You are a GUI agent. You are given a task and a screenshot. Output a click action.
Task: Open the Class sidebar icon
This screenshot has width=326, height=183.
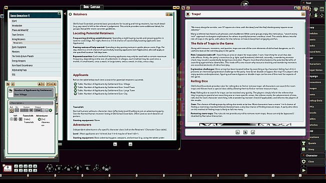point(304,161)
